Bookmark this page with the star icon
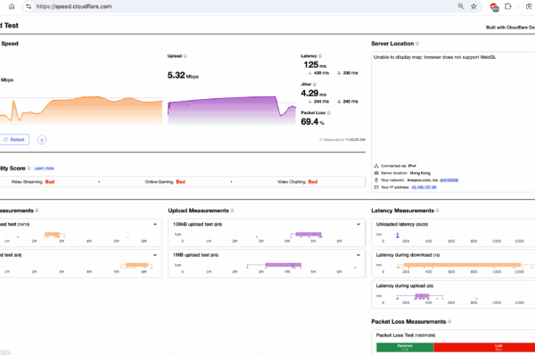 point(473,6)
